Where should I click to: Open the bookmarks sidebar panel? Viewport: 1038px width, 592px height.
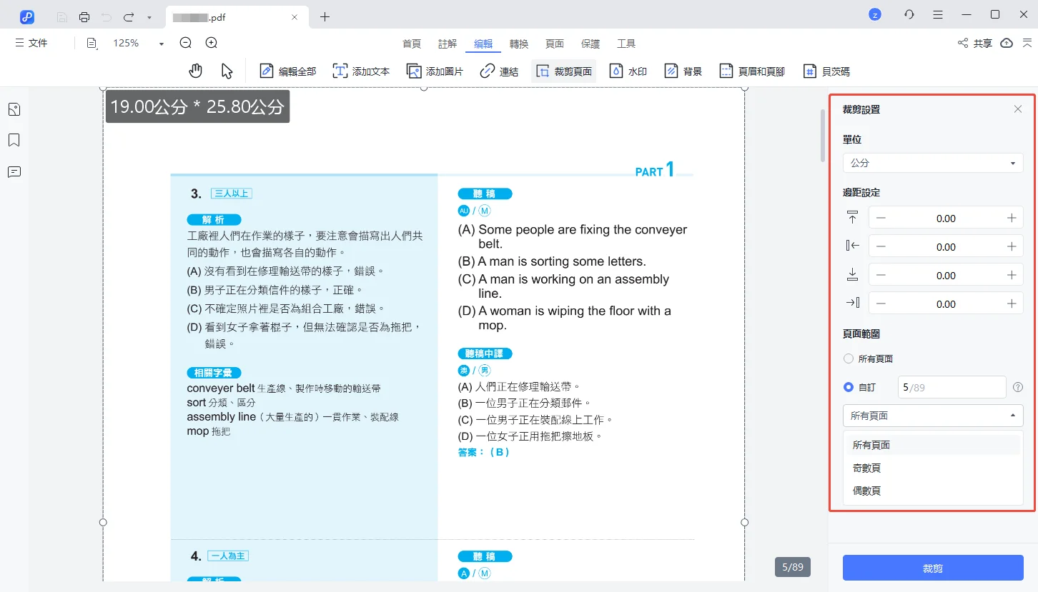(14, 141)
